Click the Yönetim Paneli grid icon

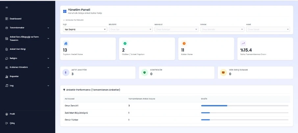click(65, 11)
